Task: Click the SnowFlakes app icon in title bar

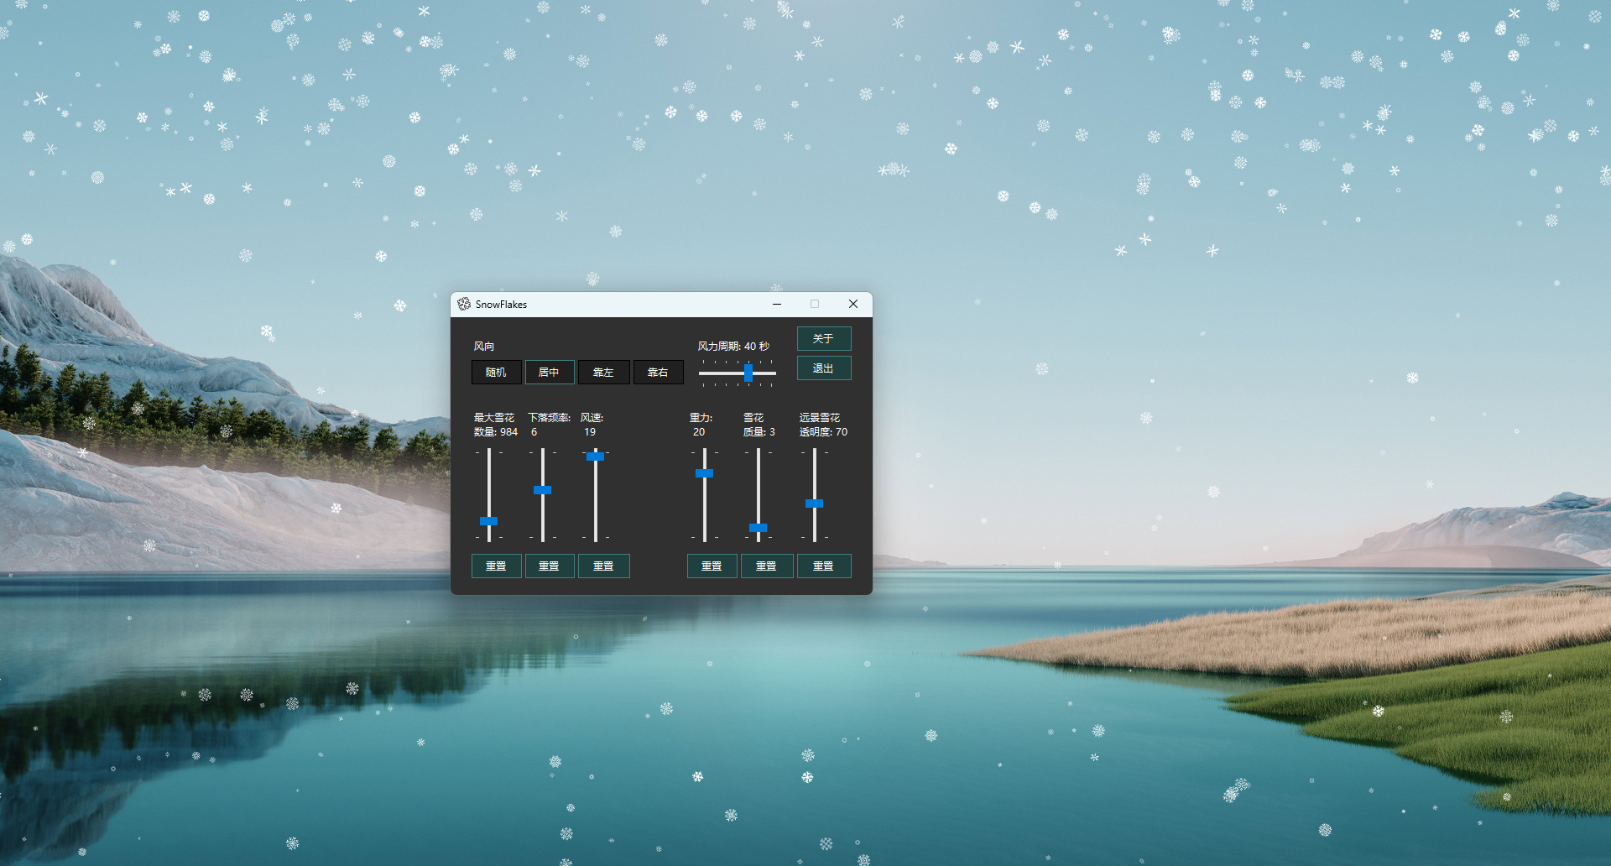Action: [x=464, y=304]
